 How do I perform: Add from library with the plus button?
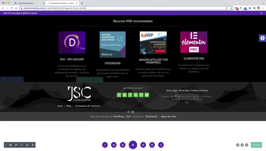[x=105, y=145]
